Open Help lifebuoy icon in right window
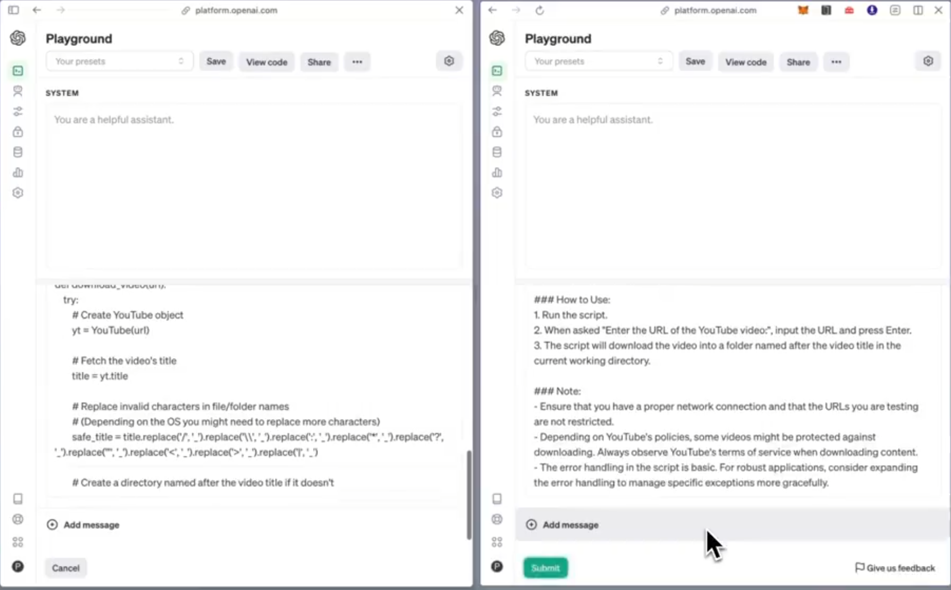 (497, 520)
